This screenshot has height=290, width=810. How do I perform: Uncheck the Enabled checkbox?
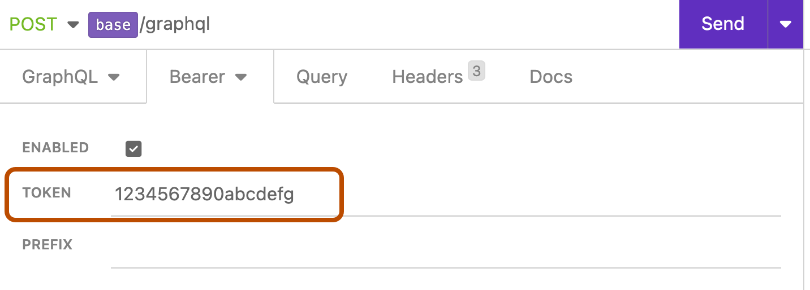[133, 149]
